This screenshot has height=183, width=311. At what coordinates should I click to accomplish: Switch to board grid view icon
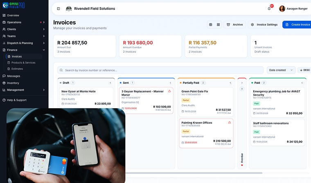[x=218, y=25]
